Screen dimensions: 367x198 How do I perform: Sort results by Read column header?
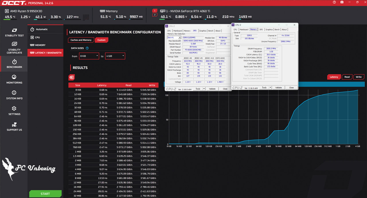(x=128, y=85)
